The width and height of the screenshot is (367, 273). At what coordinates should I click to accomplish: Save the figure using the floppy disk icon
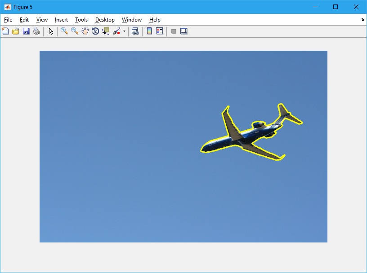coord(26,31)
